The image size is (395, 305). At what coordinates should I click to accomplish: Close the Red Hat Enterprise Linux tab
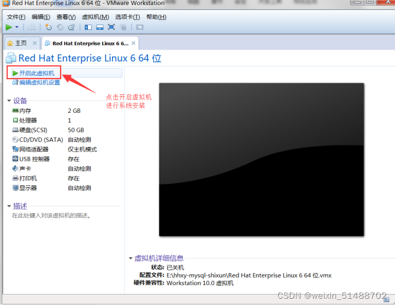click(134, 43)
